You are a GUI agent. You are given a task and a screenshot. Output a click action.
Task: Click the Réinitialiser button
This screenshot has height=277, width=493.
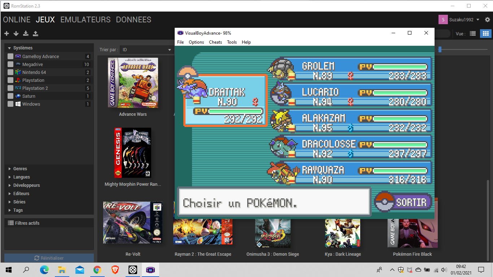click(x=49, y=258)
